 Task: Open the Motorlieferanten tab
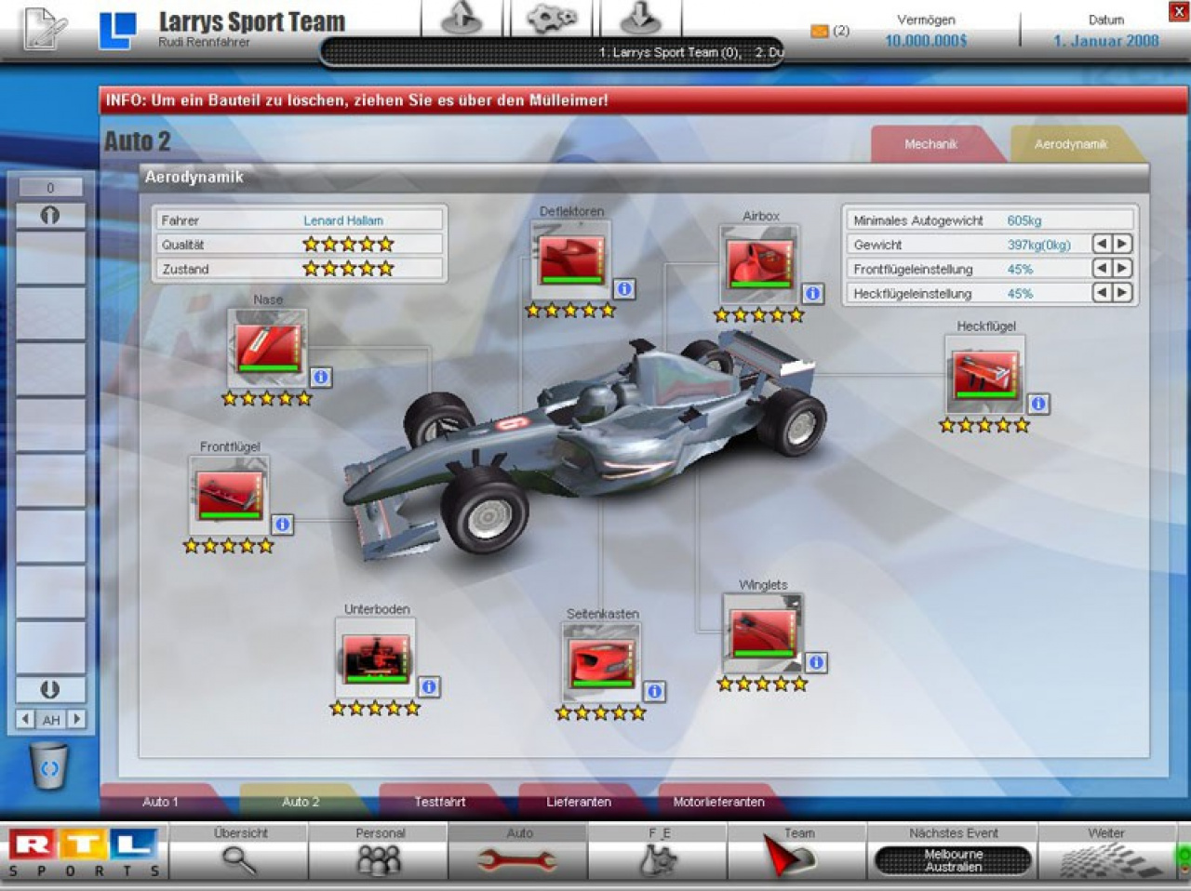click(718, 802)
